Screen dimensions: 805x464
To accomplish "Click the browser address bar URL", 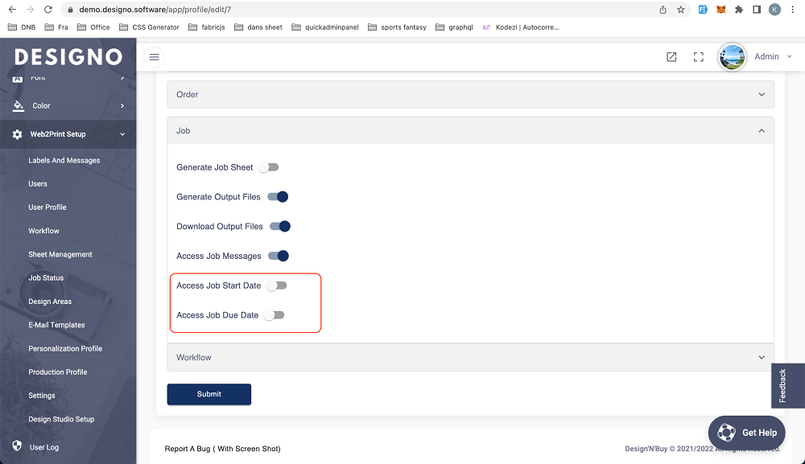I will click(155, 9).
